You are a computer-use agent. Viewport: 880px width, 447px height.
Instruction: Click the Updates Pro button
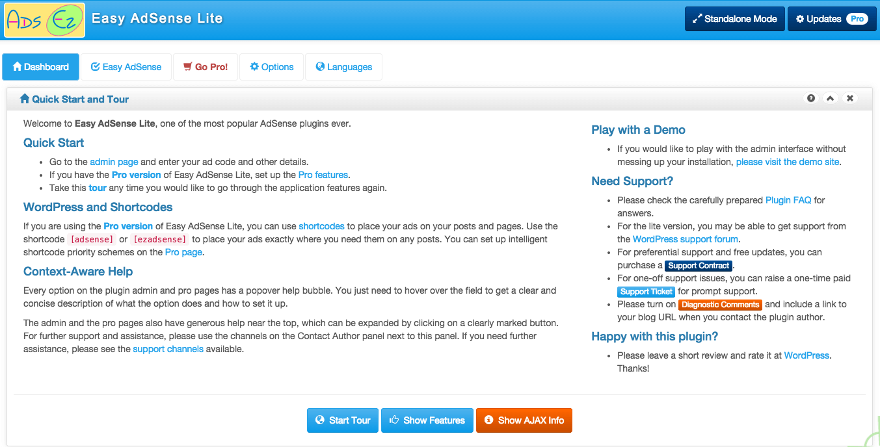pos(831,19)
